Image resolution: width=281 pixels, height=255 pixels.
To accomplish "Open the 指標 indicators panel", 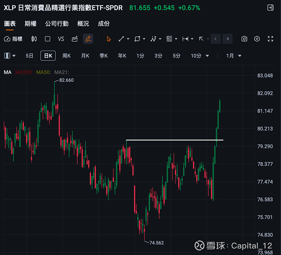I will (13, 39).
